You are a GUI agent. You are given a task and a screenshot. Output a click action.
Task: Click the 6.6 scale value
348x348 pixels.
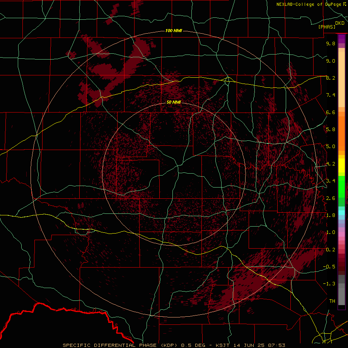331,112
